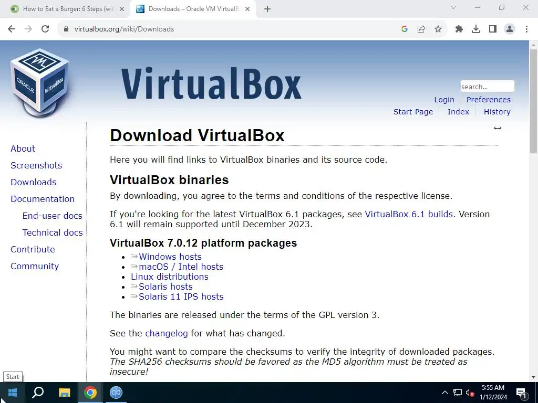Open the Index link
The height and width of the screenshot is (403, 538).
pyautogui.click(x=458, y=112)
